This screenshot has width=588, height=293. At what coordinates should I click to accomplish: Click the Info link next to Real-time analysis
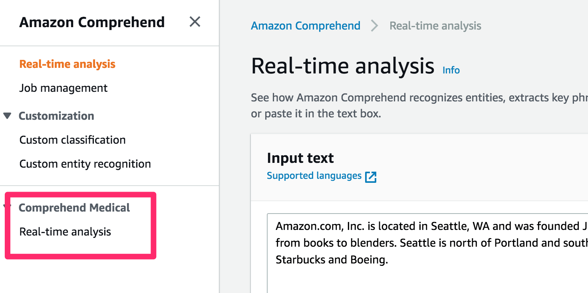pyautogui.click(x=451, y=70)
